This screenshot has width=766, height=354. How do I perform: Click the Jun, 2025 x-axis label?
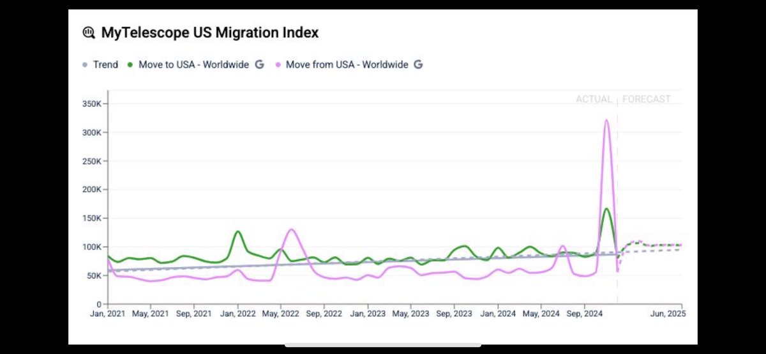pos(668,314)
